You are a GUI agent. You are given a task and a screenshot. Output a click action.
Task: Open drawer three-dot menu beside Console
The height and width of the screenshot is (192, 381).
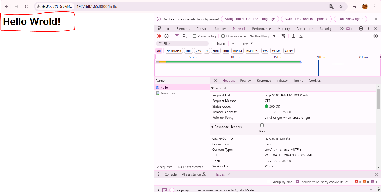(x=159, y=174)
